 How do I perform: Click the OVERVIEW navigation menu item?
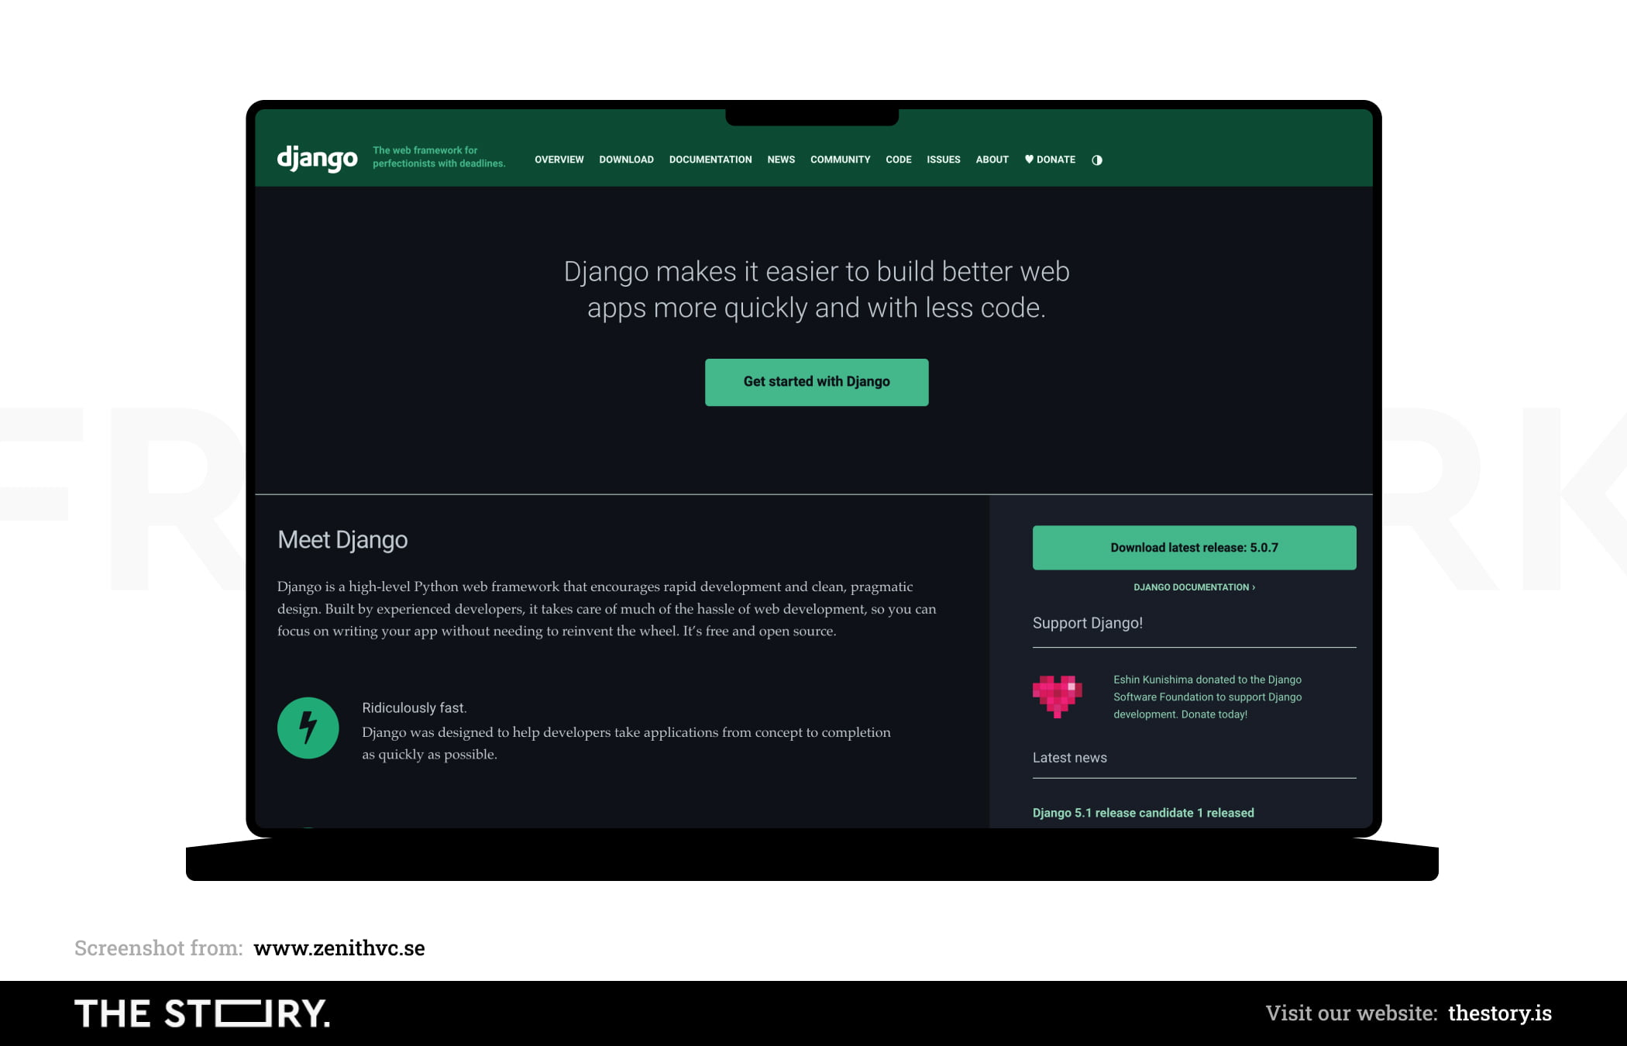[559, 160]
